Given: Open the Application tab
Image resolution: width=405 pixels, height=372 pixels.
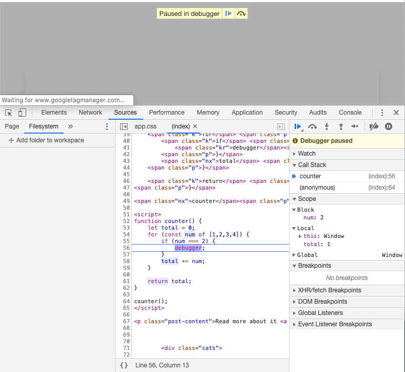Looking at the screenshot, I should [x=247, y=113].
